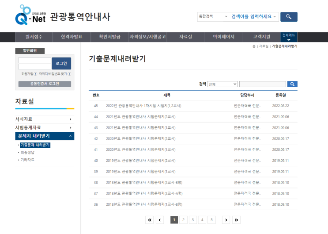
Task: Expand the 서식자료 sidebar section
Action: (x=45, y=119)
